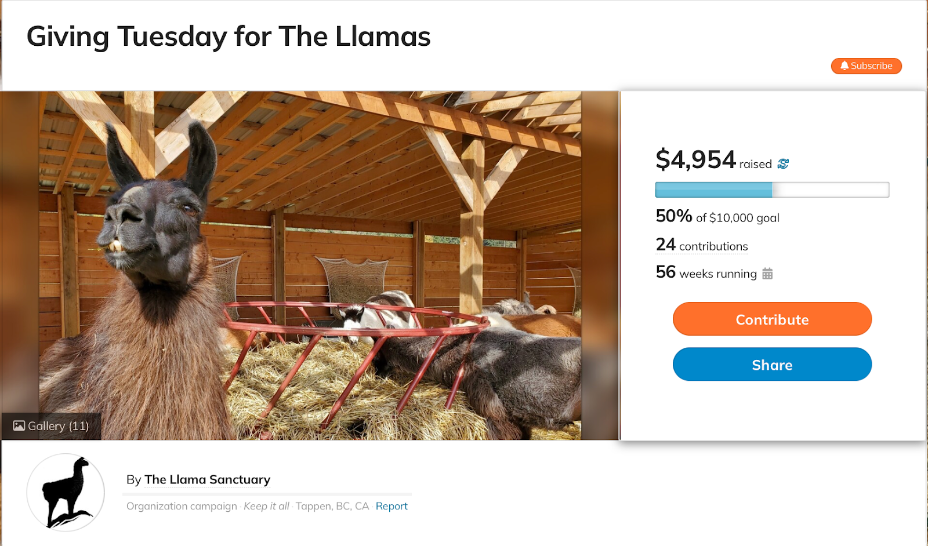Click the Giving Tuesday for The Llamas title
This screenshot has height=546, width=928.
229,37
